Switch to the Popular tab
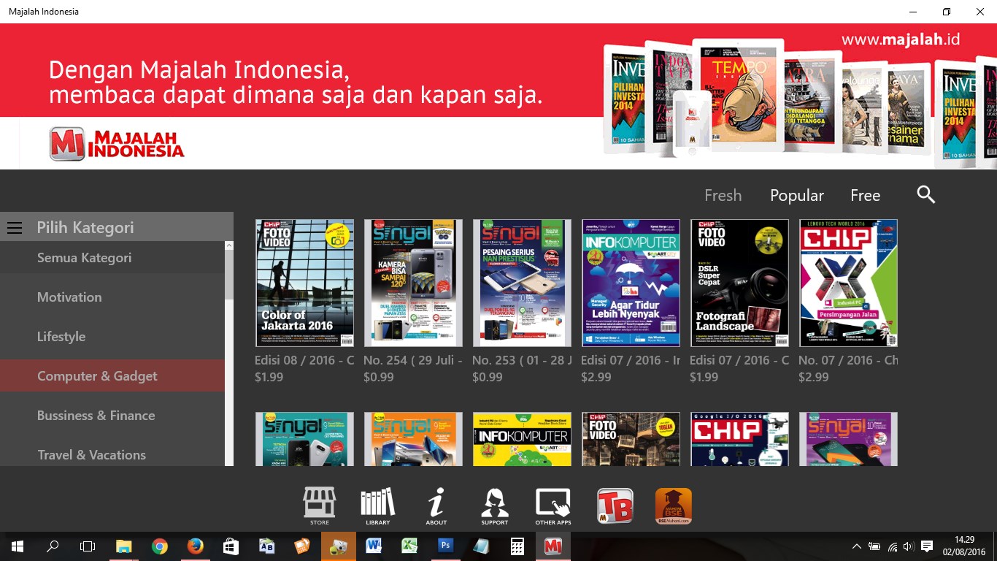 pyautogui.click(x=797, y=195)
